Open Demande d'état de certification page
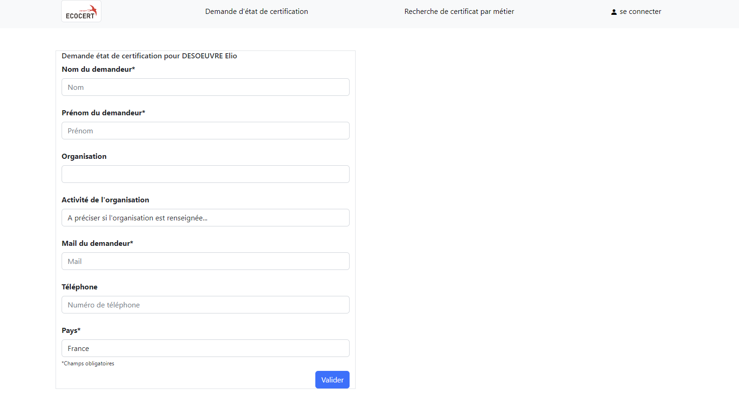 [x=257, y=12]
